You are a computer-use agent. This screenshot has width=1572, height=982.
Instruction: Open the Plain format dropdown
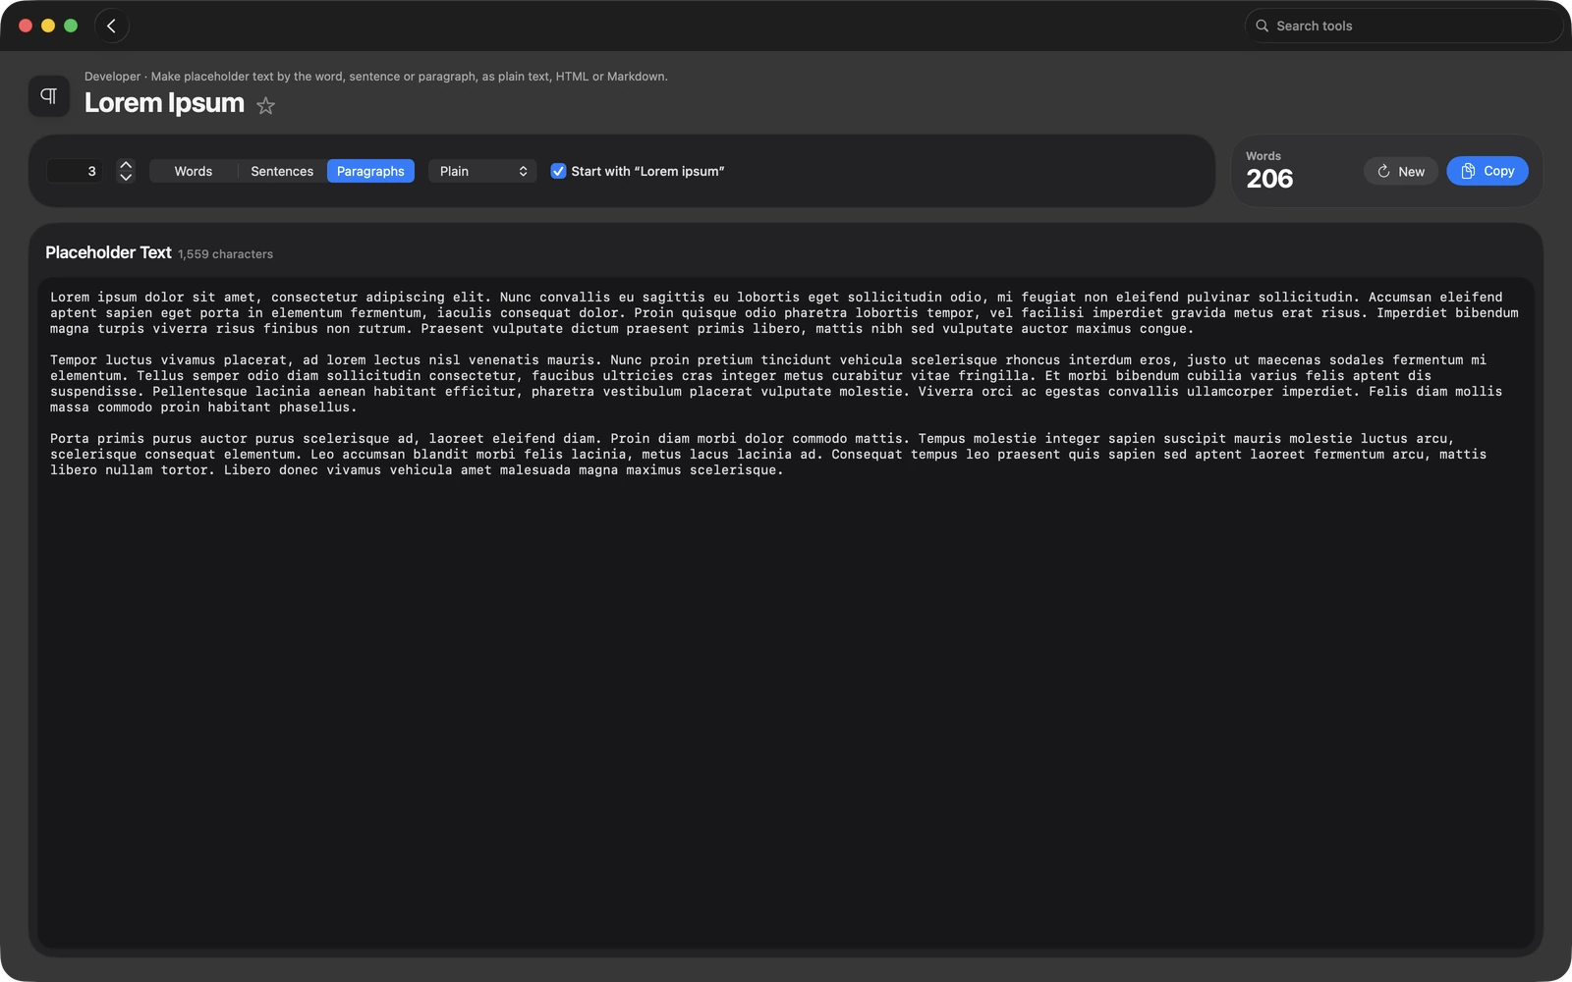(x=481, y=171)
